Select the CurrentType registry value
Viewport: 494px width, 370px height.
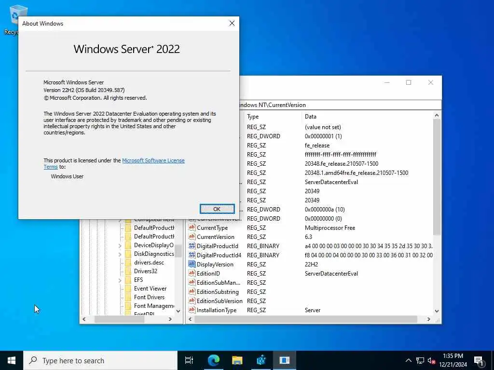[x=212, y=228]
